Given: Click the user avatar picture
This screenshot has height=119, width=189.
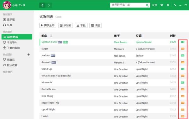Looking at the screenshot, I should [x=7, y=5].
